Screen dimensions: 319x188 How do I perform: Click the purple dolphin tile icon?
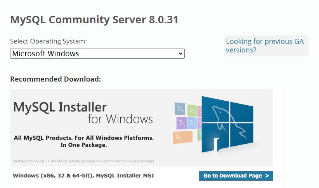click(182, 123)
